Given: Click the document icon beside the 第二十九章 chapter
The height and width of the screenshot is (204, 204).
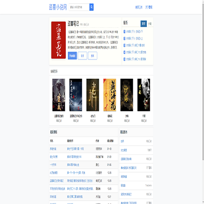Looking at the screenshot, I should pyautogui.click(x=124, y=52).
